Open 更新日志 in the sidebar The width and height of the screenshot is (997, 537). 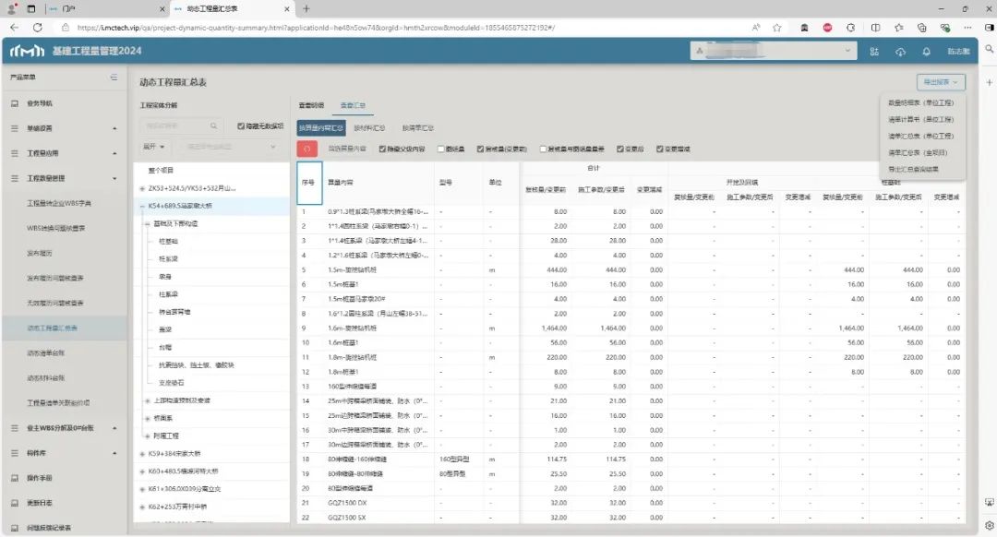click(x=40, y=503)
